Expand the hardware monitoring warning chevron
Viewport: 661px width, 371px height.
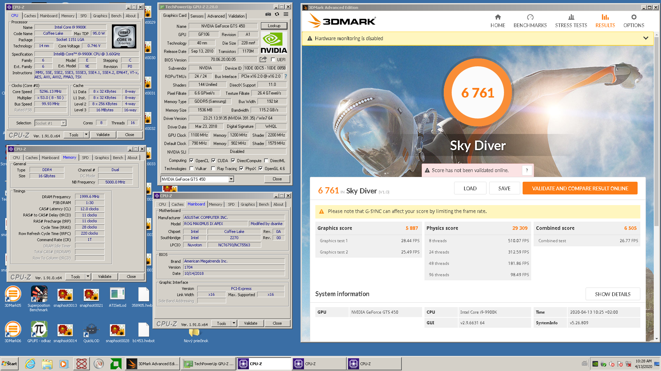coord(646,38)
